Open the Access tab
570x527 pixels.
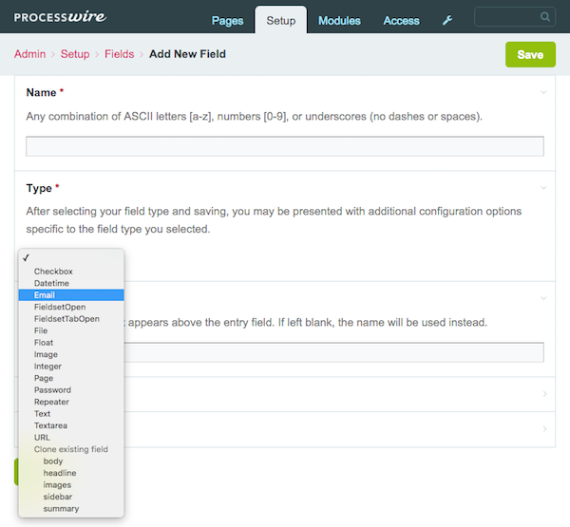pos(401,21)
